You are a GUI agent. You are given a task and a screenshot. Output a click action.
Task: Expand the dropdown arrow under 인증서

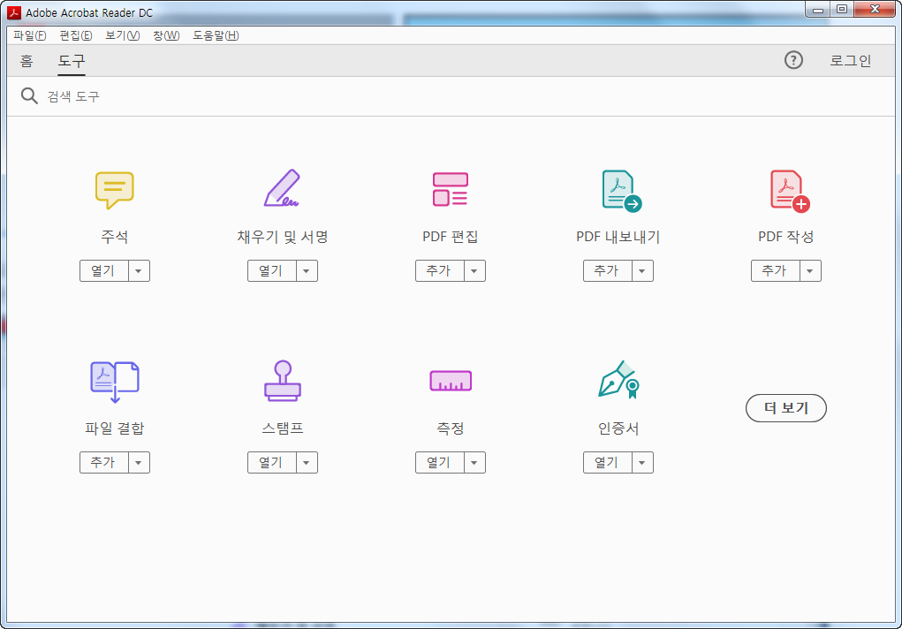[642, 463]
